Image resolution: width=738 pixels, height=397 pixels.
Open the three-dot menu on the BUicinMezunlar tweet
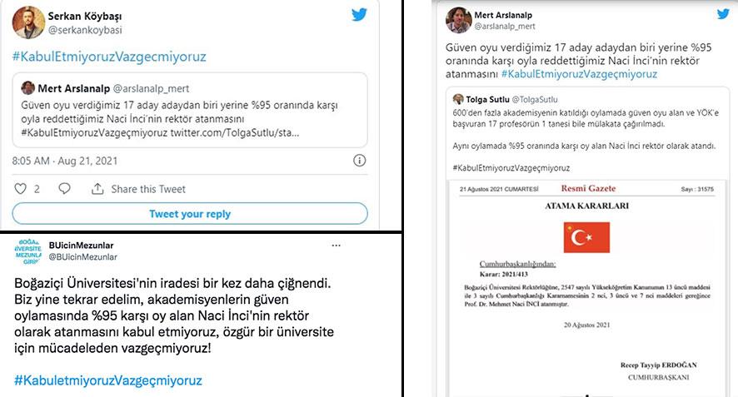tap(336, 246)
